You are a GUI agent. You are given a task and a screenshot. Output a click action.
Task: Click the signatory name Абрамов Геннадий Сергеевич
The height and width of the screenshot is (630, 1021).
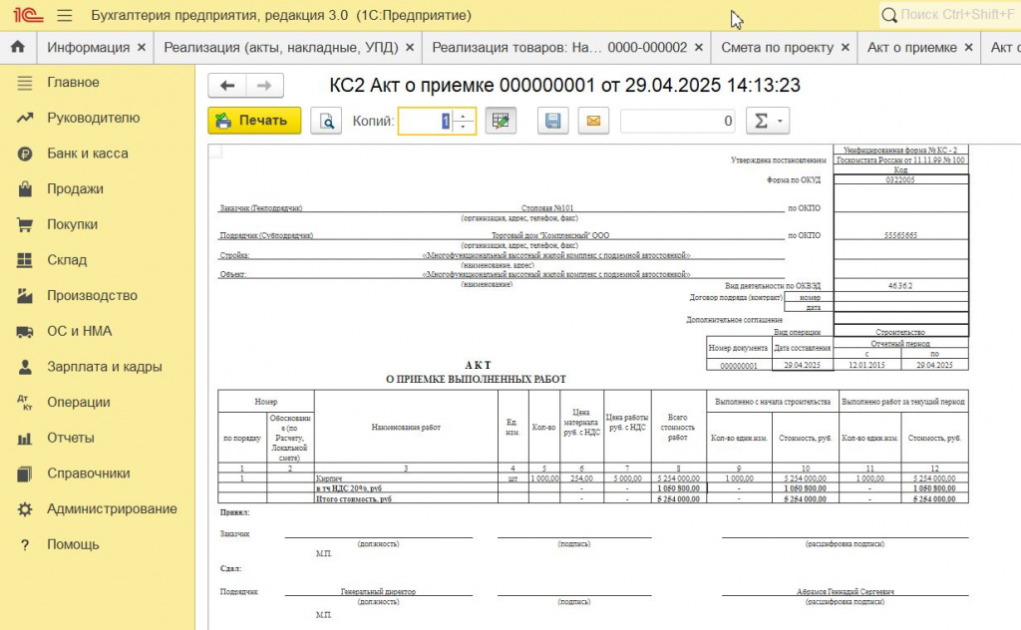point(846,591)
